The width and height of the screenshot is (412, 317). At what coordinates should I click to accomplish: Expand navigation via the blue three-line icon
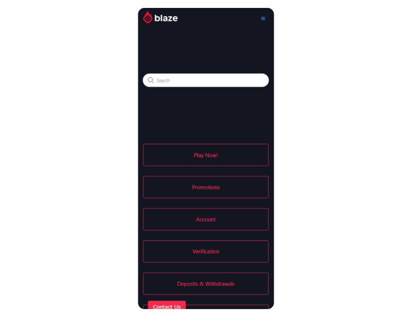263,18
